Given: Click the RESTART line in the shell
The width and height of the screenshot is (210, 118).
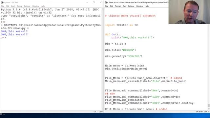Looking at the screenshot, I should point(51,27).
